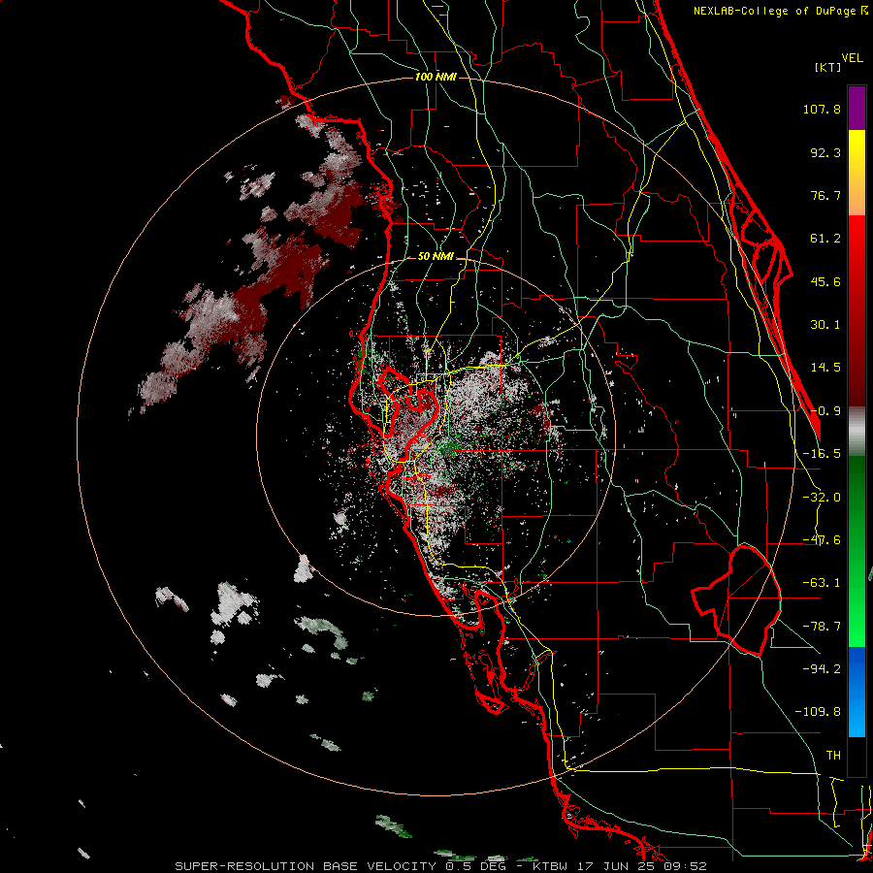Click the -63.1 legend value
The height and width of the screenshot is (873, 873).
click(x=822, y=583)
